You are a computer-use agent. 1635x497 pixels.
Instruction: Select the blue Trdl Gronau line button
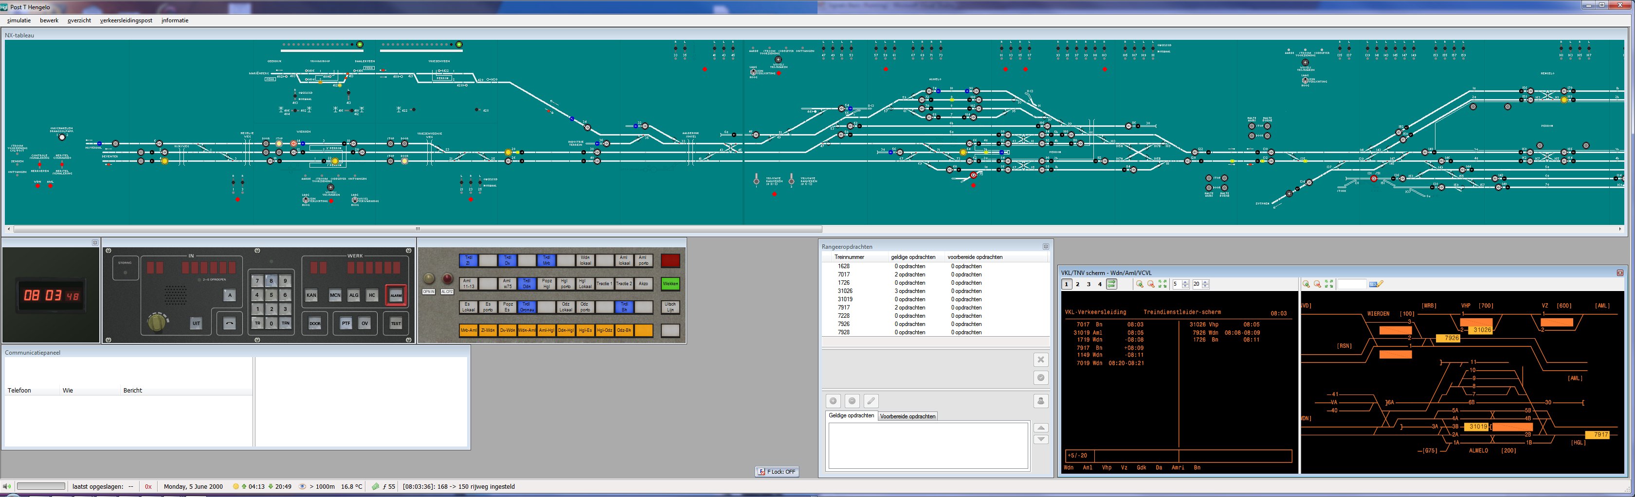pyautogui.click(x=527, y=308)
